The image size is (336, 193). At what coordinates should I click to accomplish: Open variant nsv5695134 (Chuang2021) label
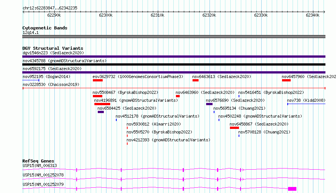coord(239,108)
